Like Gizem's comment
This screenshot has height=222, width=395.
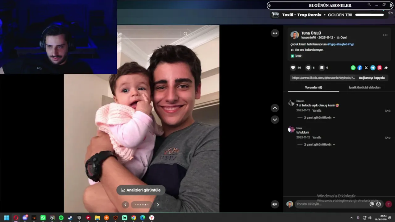tap(386, 111)
